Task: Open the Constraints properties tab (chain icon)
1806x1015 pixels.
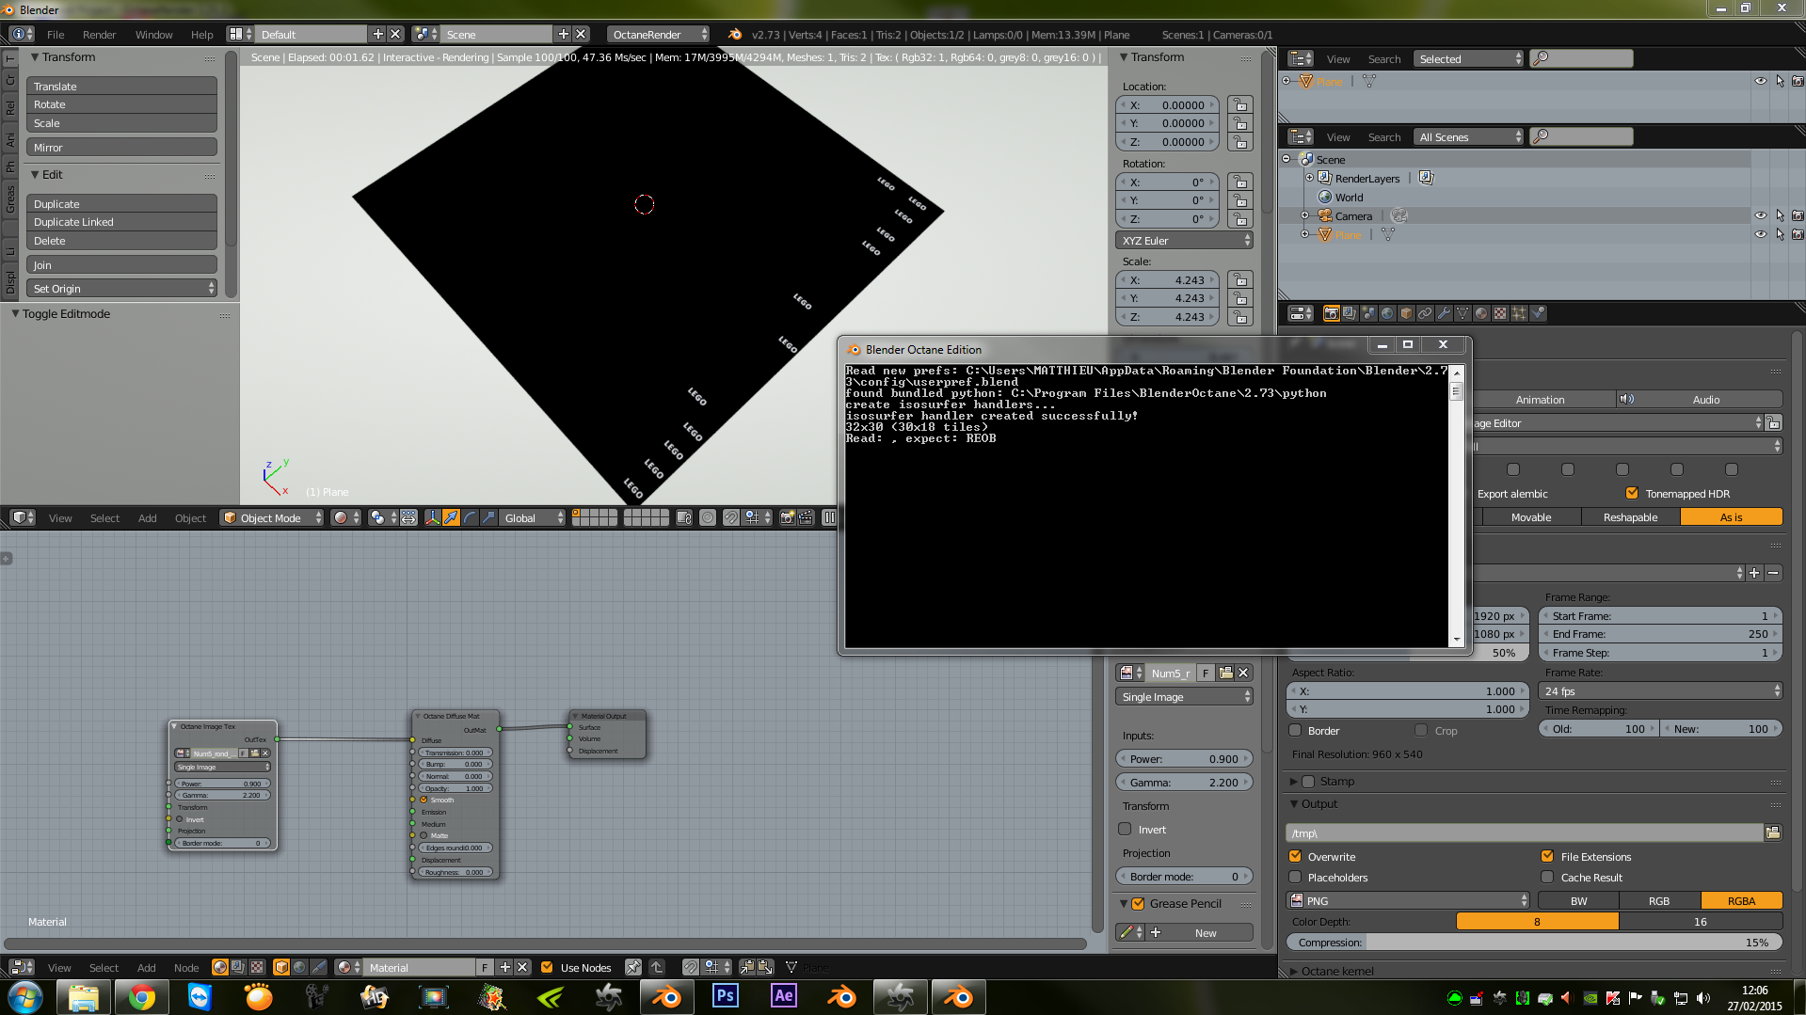Action: [x=1425, y=313]
